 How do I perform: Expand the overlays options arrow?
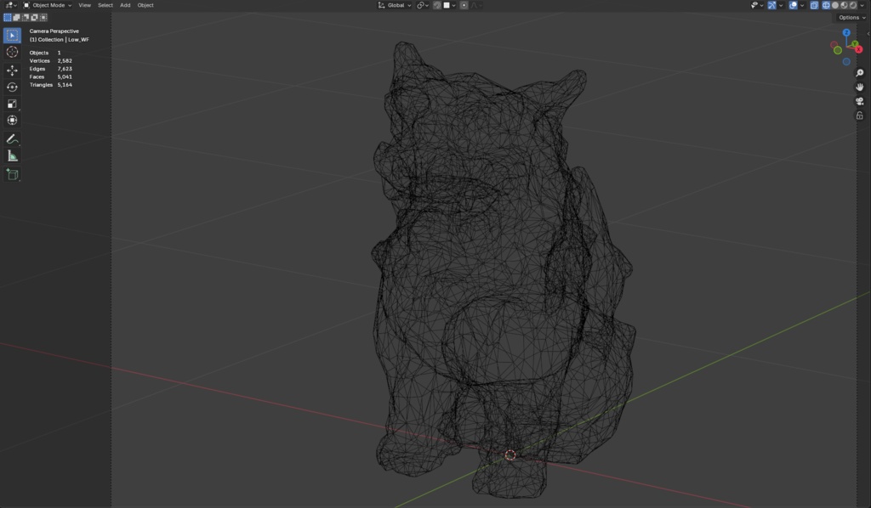(x=802, y=5)
